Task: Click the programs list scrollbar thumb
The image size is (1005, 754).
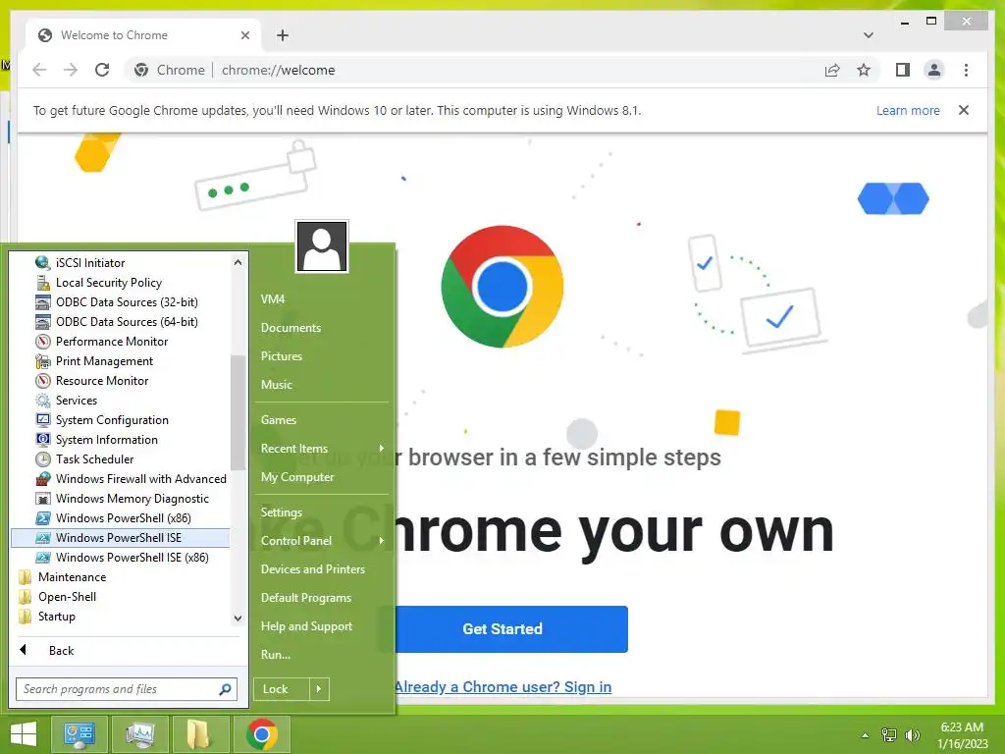Action: coord(238,412)
